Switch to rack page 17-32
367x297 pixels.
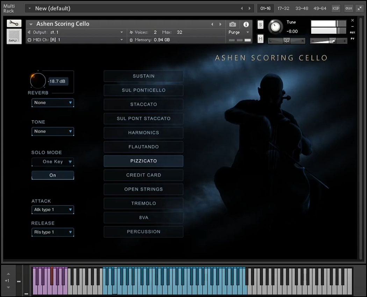tap(283, 8)
